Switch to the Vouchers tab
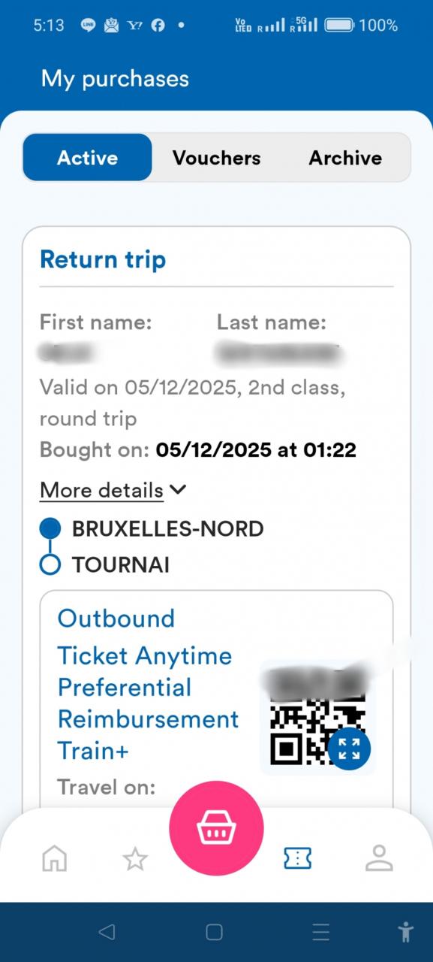This screenshot has width=433, height=962. 217,158
